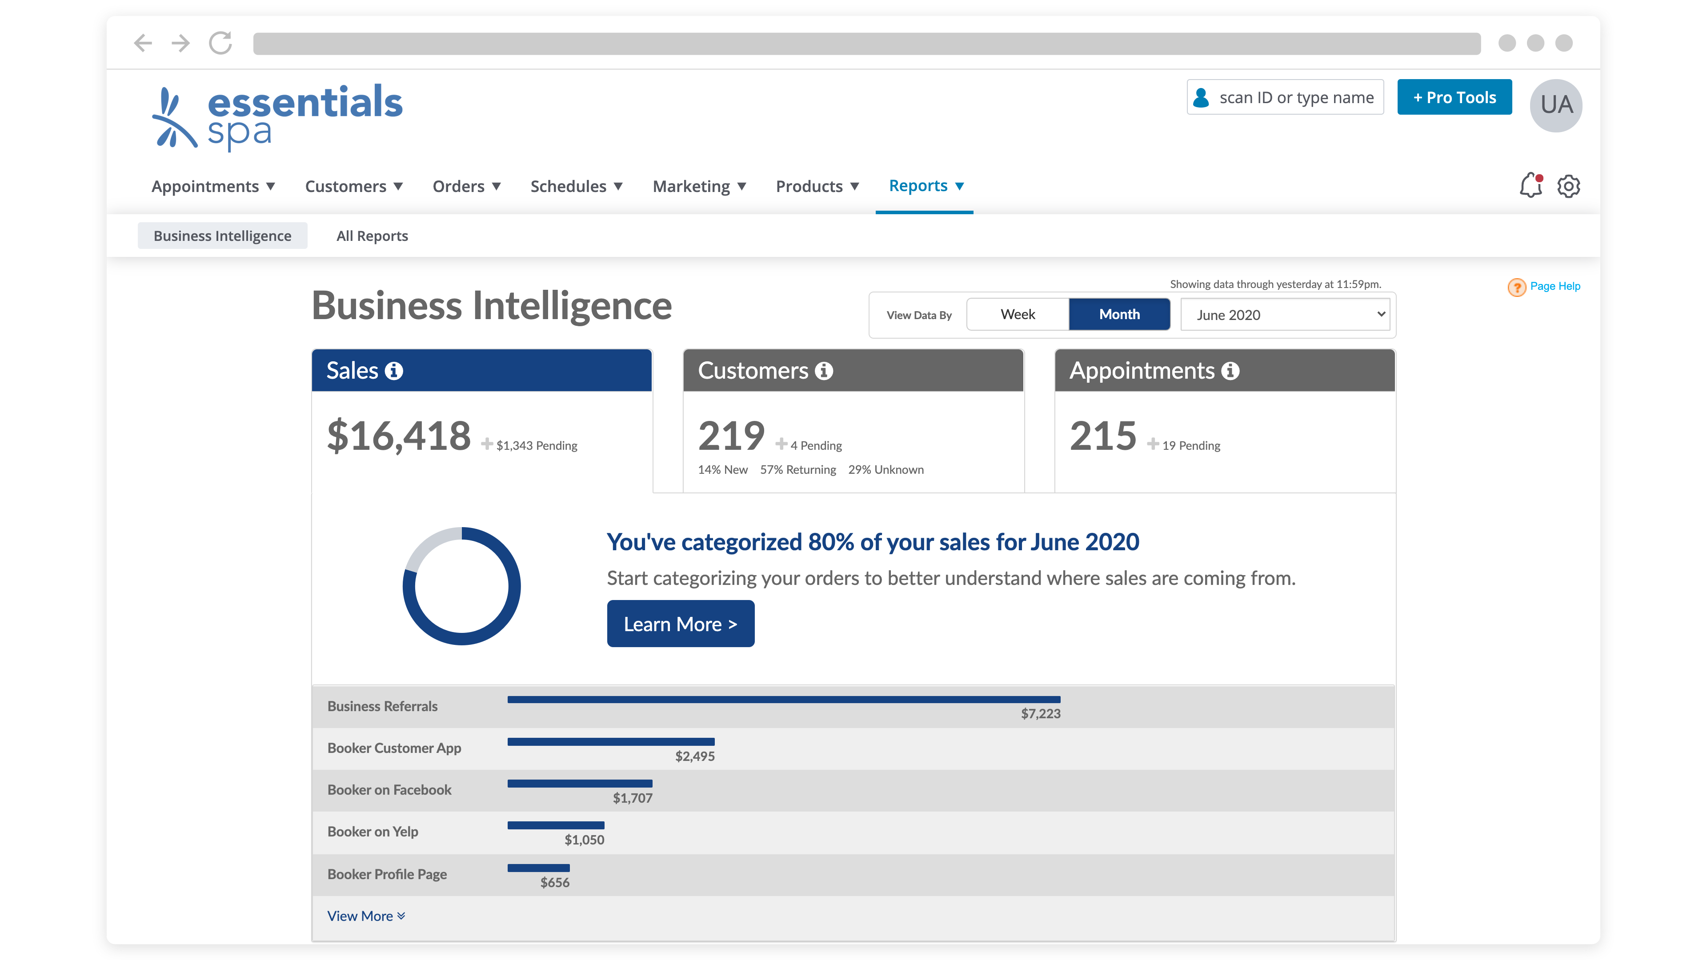The image size is (1707, 960).
Task: Expand the Appointments menu
Action: (213, 186)
